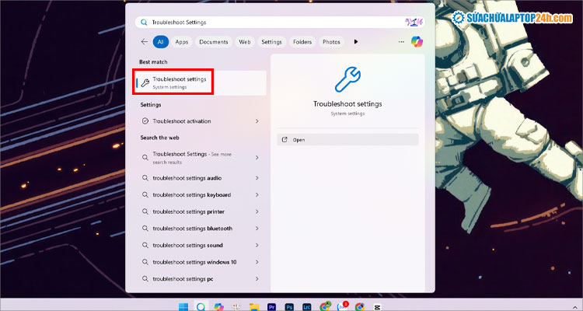583x311 pixels.
Task: Expand chevron beside Troubleshoot activation
Action: pos(257,121)
